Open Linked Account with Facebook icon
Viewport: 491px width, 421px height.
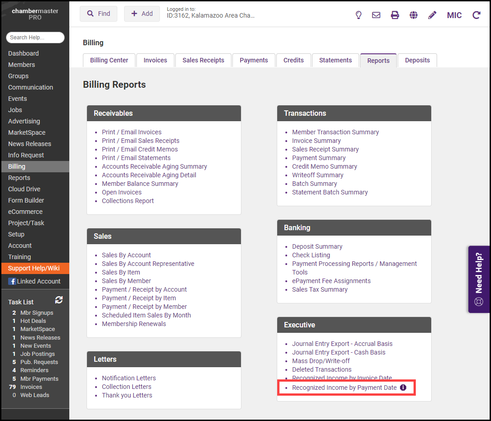point(34,281)
